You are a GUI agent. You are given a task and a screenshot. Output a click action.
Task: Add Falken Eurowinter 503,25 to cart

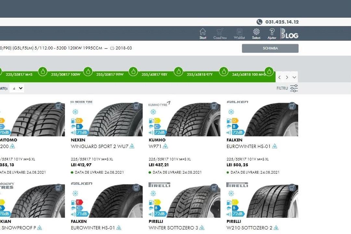coord(292,106)
